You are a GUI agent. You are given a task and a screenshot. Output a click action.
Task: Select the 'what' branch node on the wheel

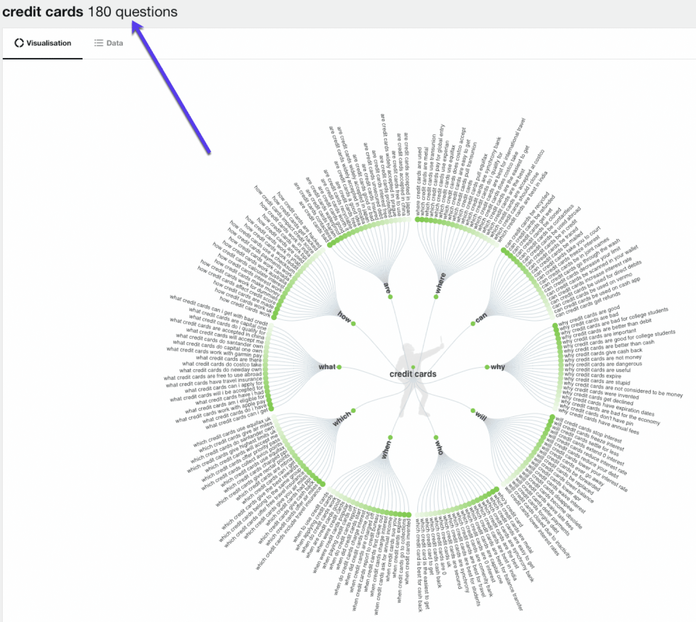tap(338, 367)
